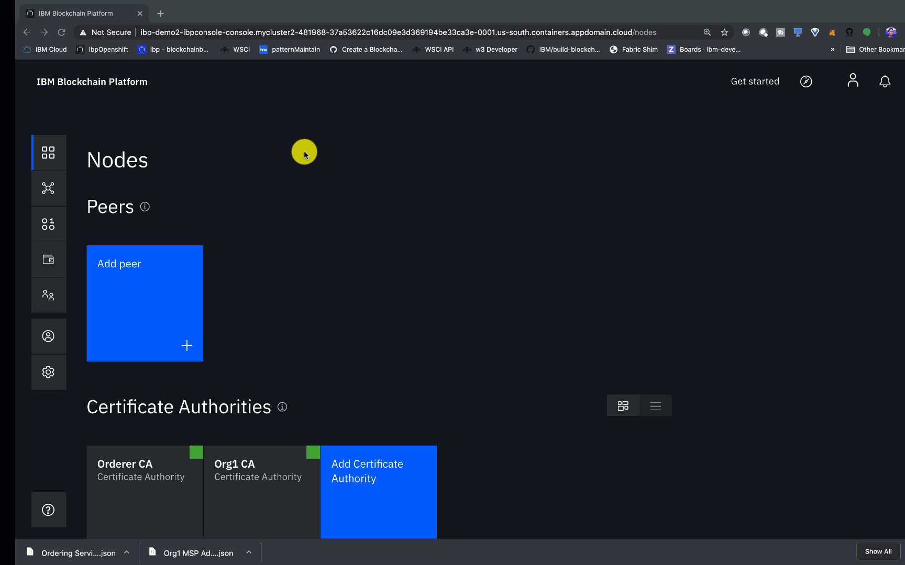The height and width of the screenshot is (565, 905).
Task: Click the info icon next to Certificate Authorities
Action: pyautogui.click(x=282, y=406)
